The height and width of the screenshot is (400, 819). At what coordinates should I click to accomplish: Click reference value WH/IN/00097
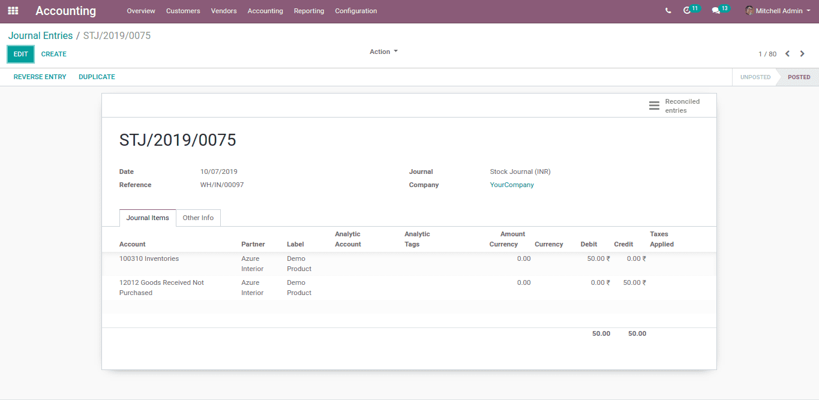[222, 185]
